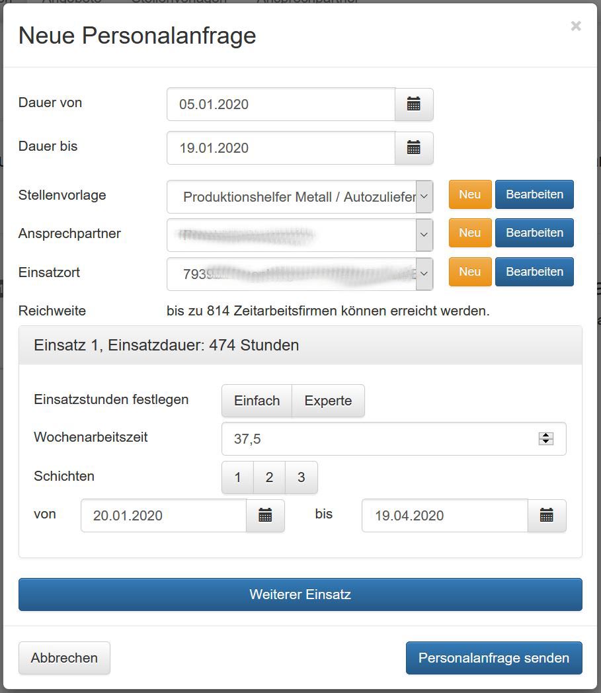The height and width of the screenshot is (693, 601).
Task: Click the von field with 20.01.2020
Action: pos(163,515)
